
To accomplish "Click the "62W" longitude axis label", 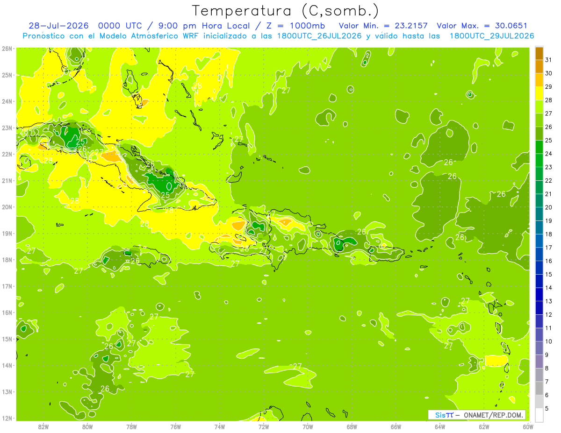I will 484,426.
